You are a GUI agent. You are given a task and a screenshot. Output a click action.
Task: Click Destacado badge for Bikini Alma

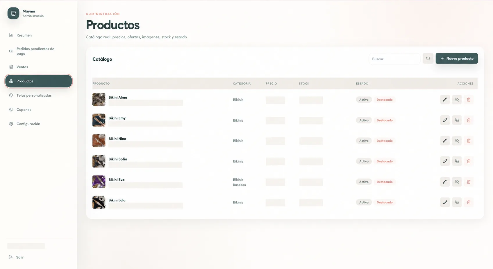pyautogui.click(x=385, y=100)
